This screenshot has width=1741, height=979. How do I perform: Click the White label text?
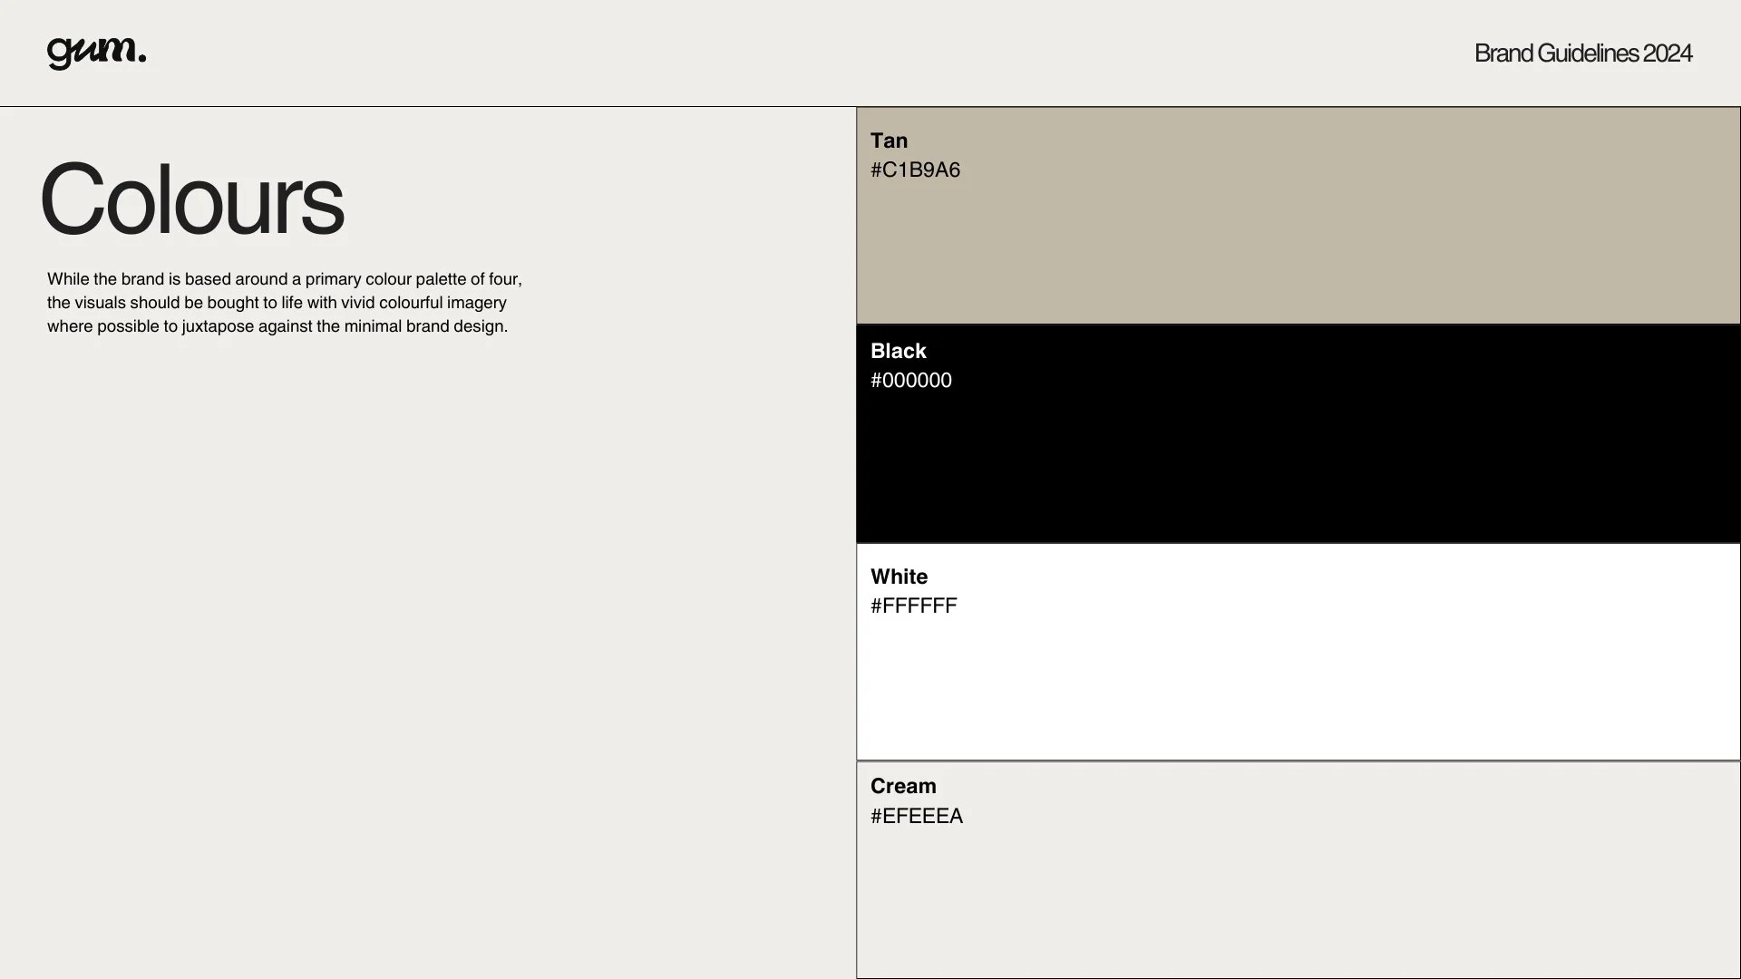coord(899,577)
